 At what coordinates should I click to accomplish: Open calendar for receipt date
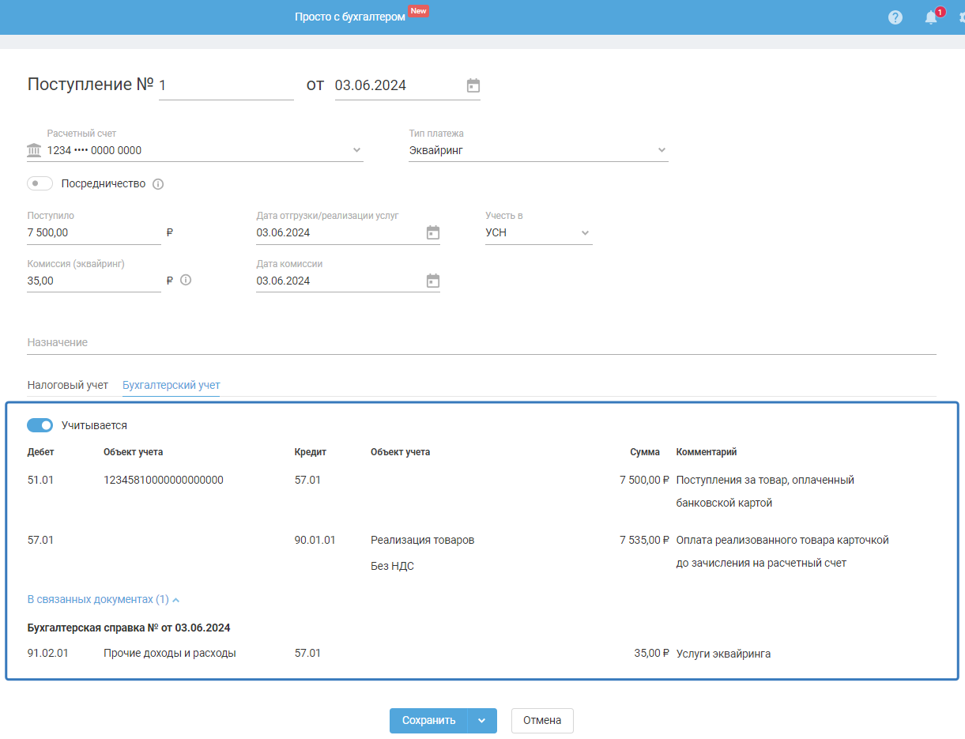pos(473,85)
